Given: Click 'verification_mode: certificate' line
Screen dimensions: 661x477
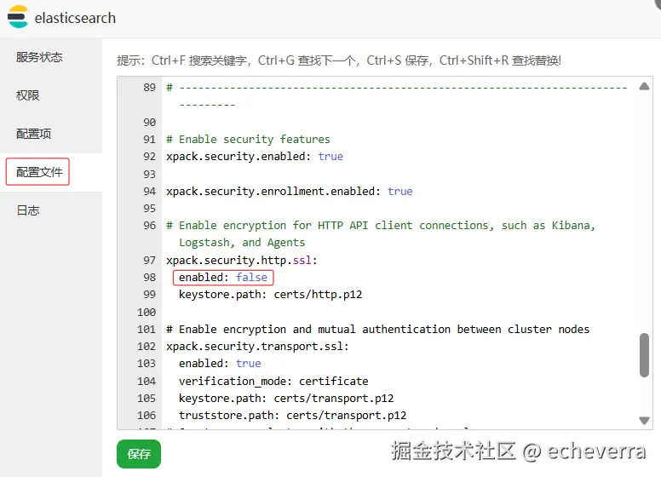Looking at the screenshot, I should point(273,381).
